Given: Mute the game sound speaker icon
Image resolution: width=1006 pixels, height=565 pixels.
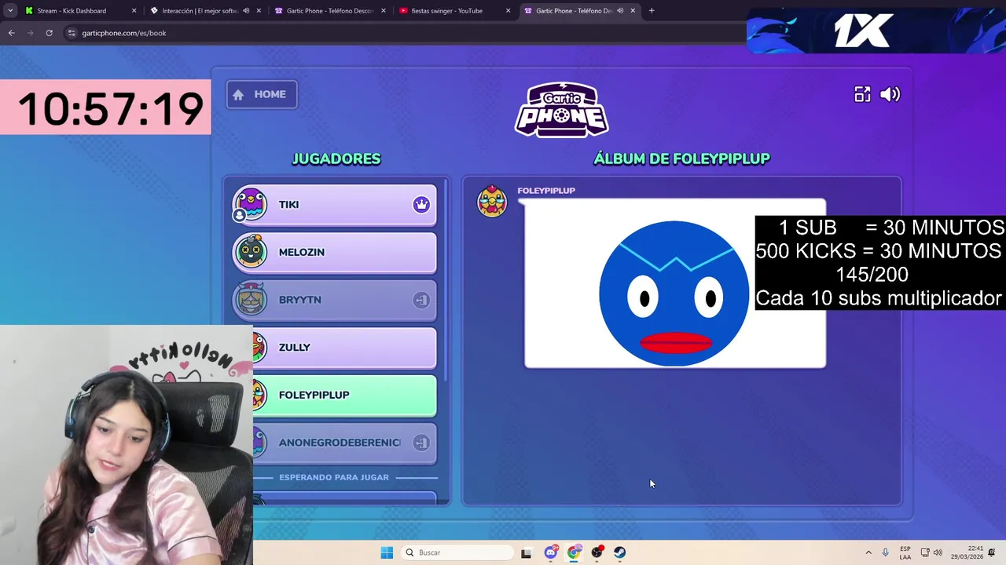Looking at the screenshot, I should click(x=890, y=94).
